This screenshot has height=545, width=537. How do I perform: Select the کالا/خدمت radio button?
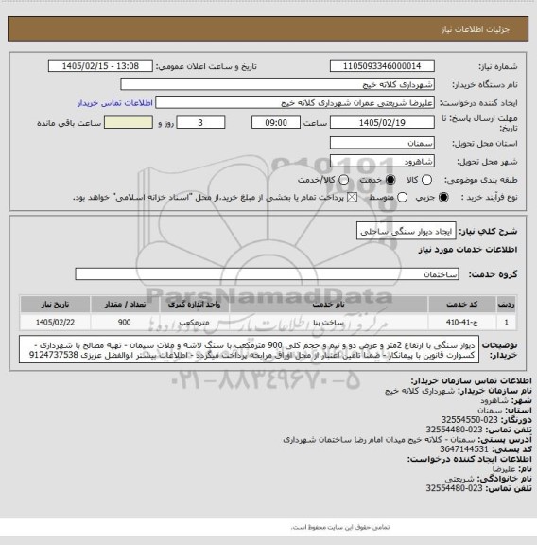343,180
